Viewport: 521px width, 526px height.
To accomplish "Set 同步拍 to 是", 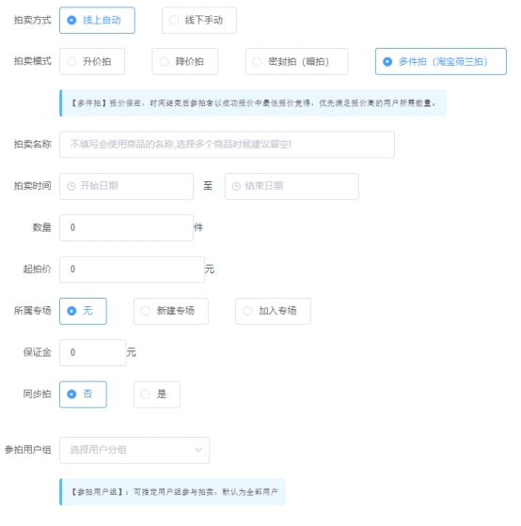I will coord(157,394).
